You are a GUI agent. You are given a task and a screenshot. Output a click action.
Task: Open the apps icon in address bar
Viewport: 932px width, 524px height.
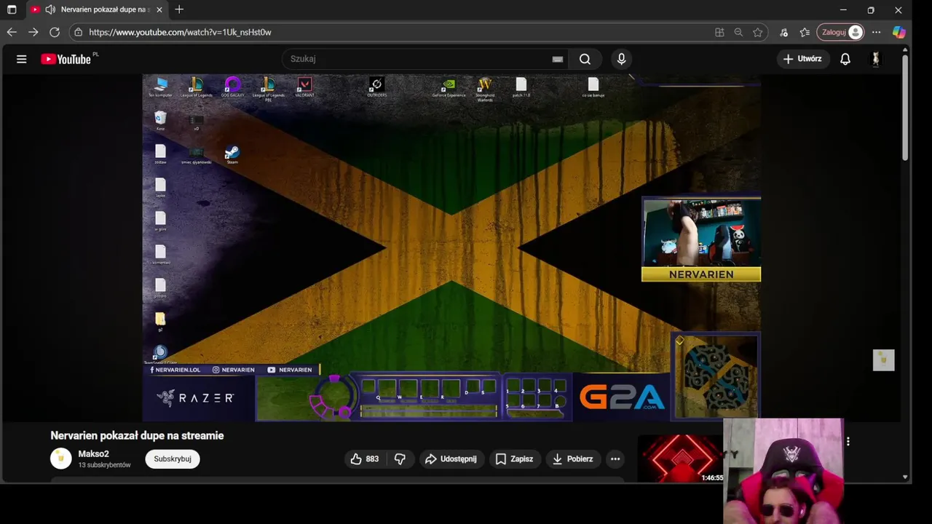pos(719,32)
